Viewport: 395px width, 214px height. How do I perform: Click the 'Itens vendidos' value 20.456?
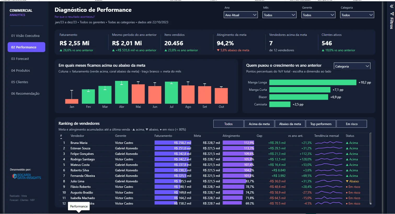point(174,43)
